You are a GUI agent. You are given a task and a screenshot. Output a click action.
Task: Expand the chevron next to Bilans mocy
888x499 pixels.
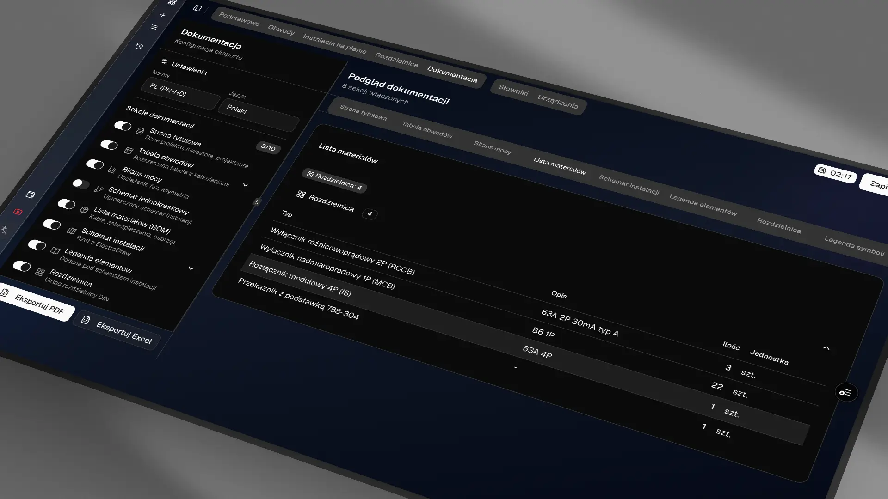pos(245,185)
